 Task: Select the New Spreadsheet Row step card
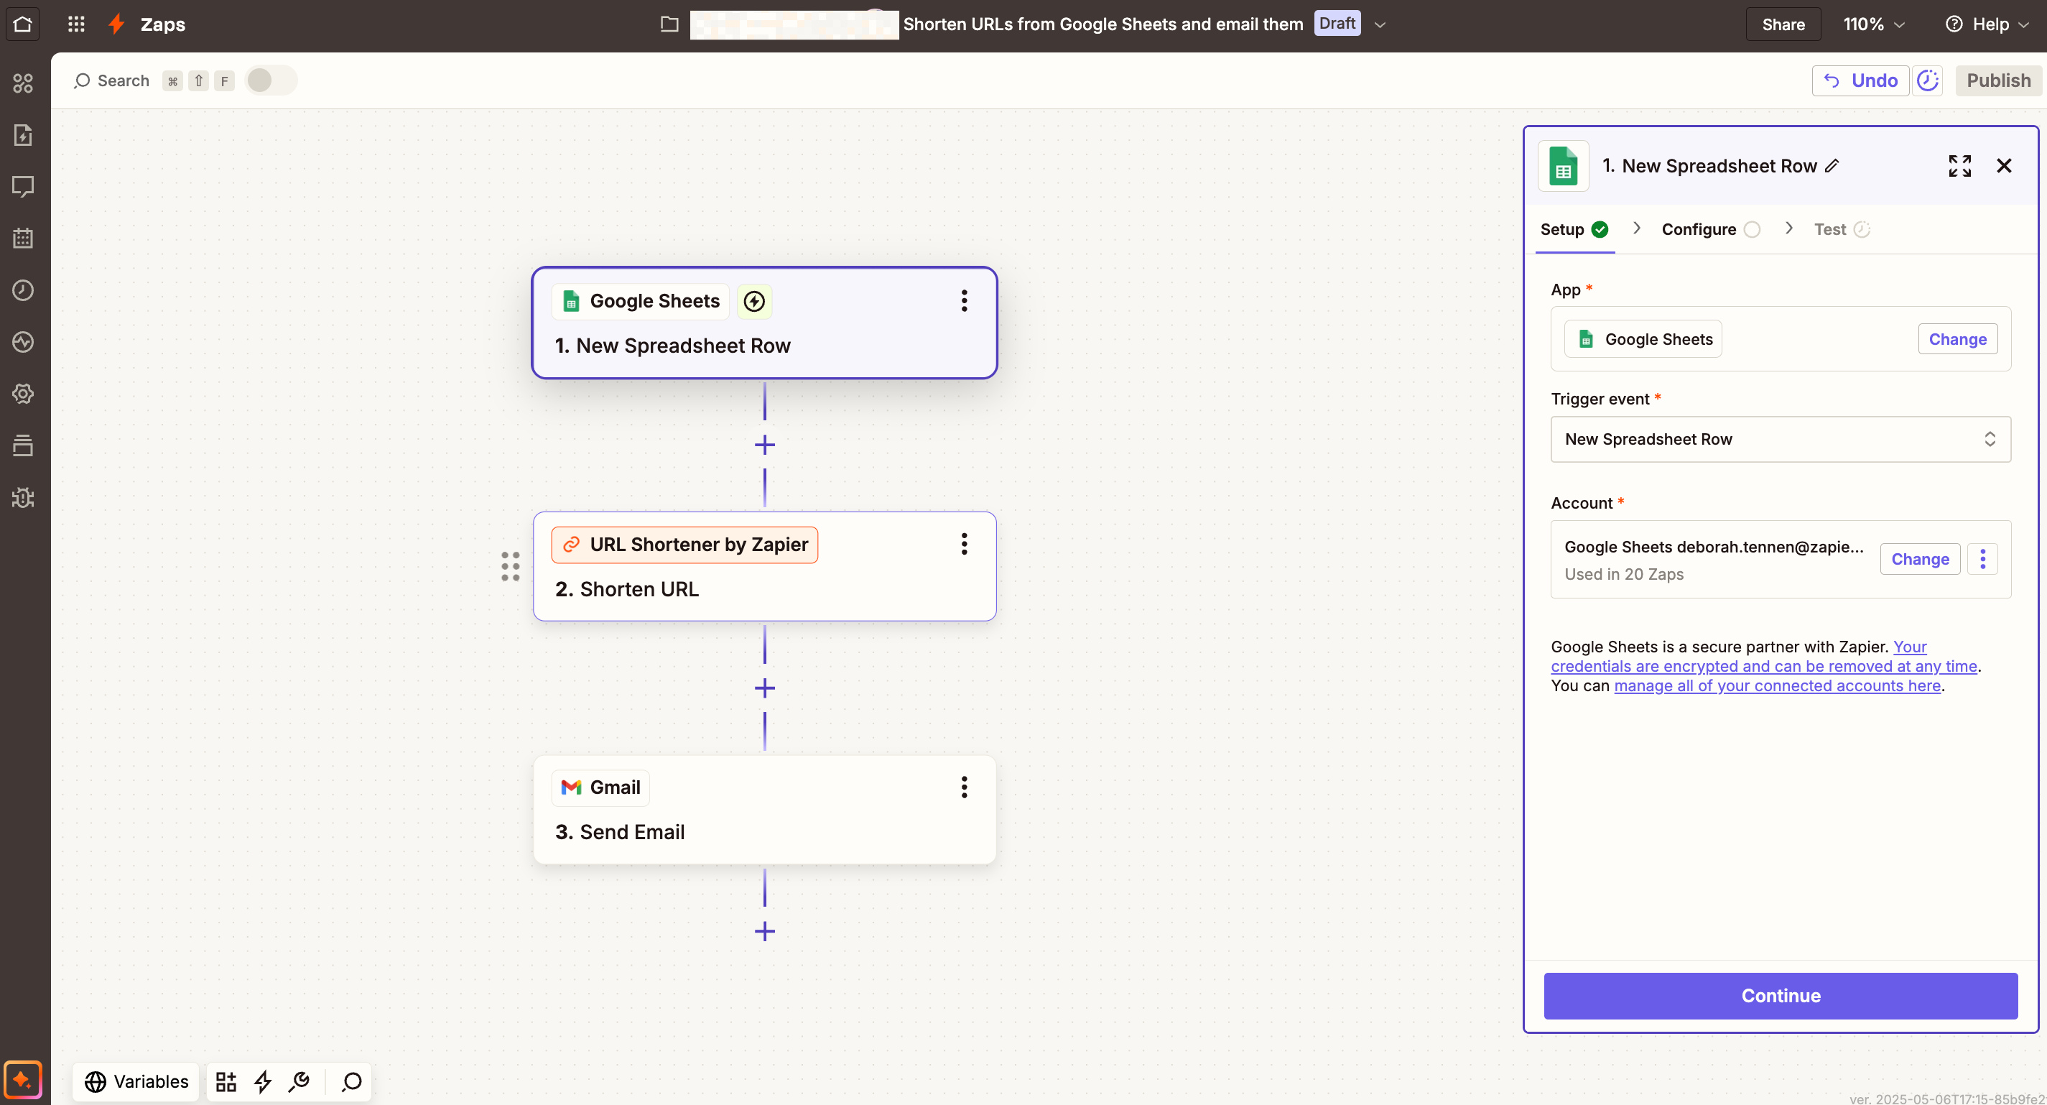pos(763,323)
